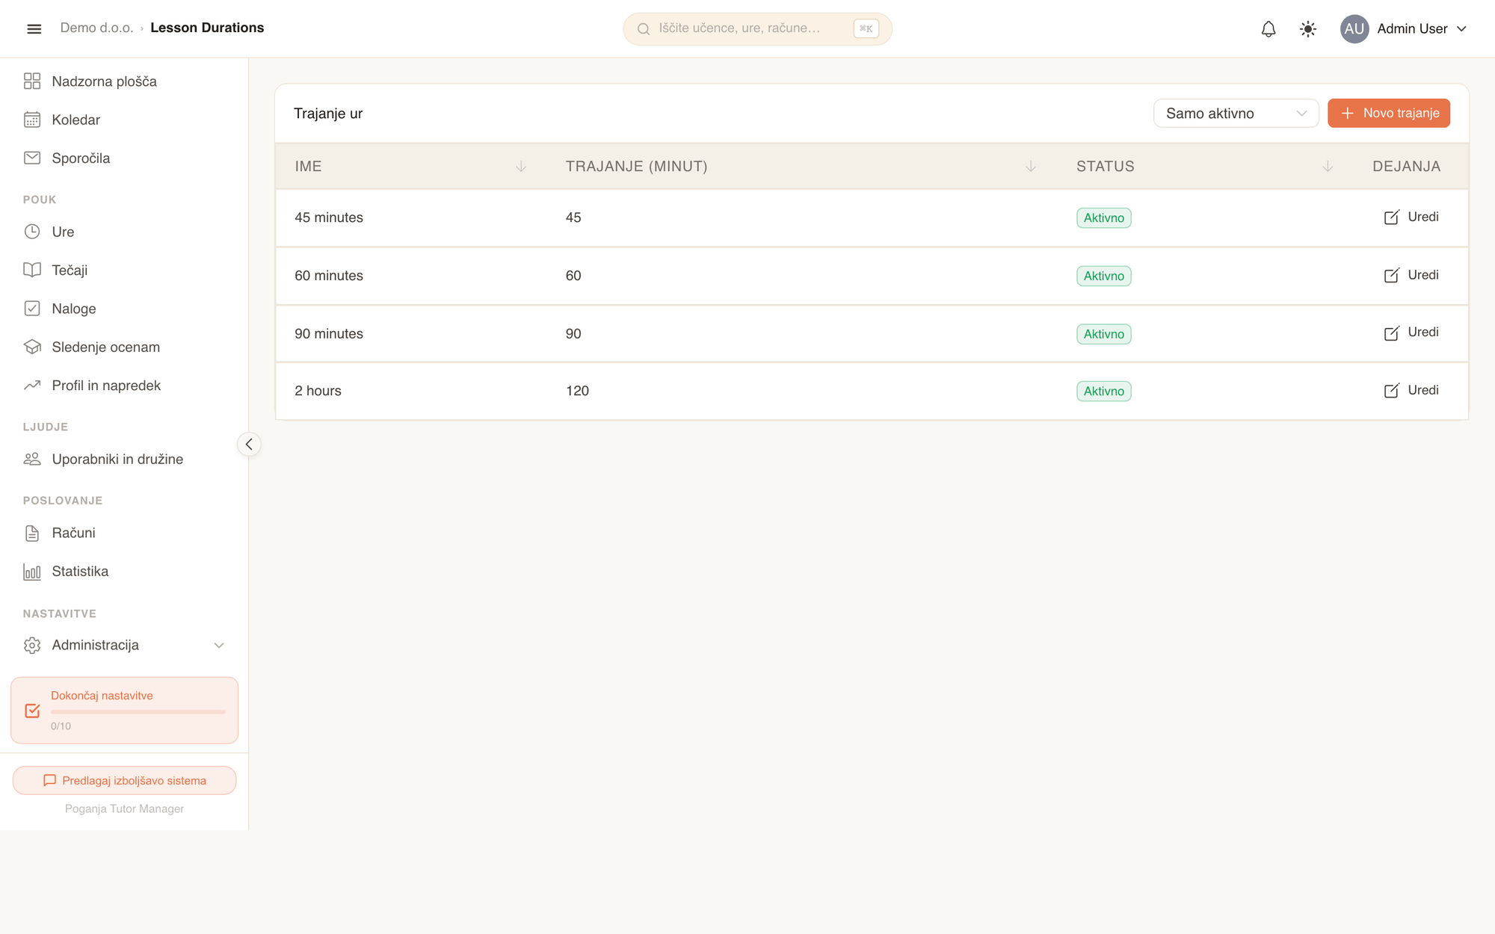The height and width of the screenshot is (934, 1495).
Task: Click the Profil in napredek trend icon
Action: pyautogui.click(x=32, y=386)
